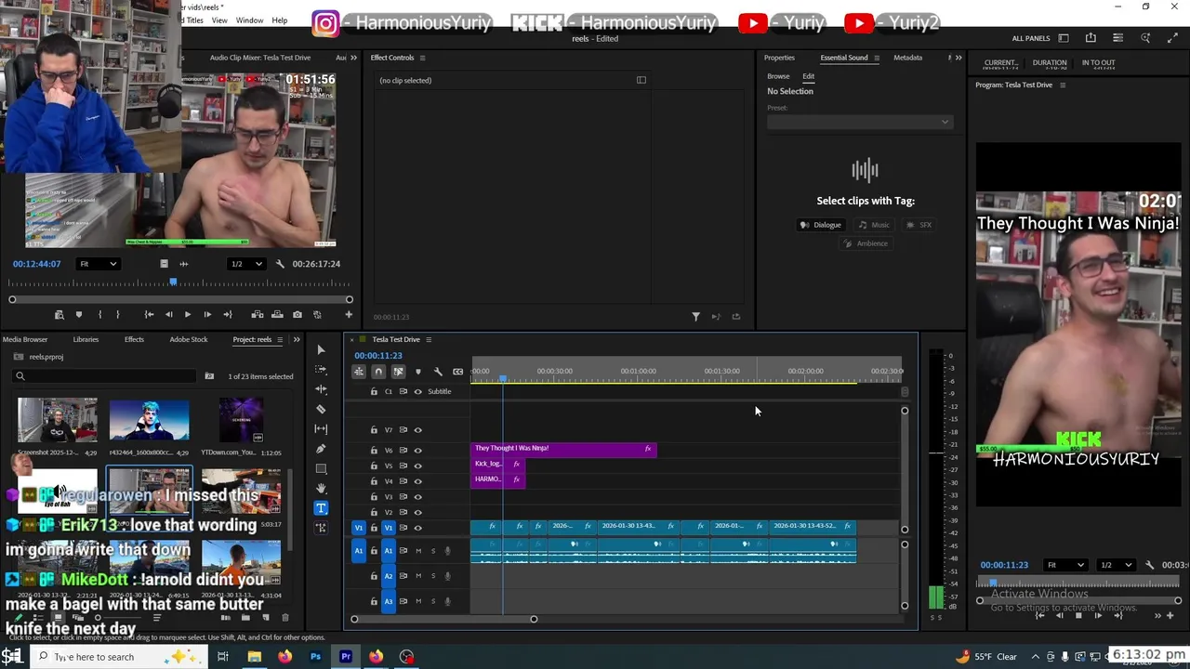This screenshot has height=669, width=1190.
Task: Click Source monitor insert button
Action: tap(258, 315)
